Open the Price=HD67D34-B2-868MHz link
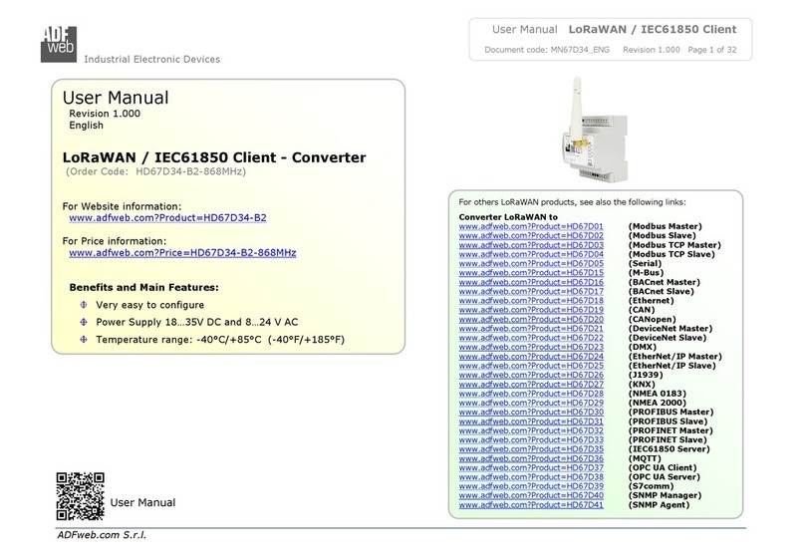Viewport: 805px width, 557px height. [x=182, y=252]
